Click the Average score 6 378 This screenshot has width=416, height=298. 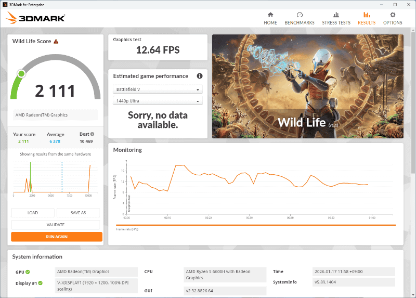click(55, 141)
